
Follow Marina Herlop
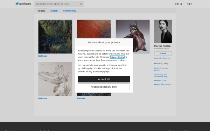[163, 53]
